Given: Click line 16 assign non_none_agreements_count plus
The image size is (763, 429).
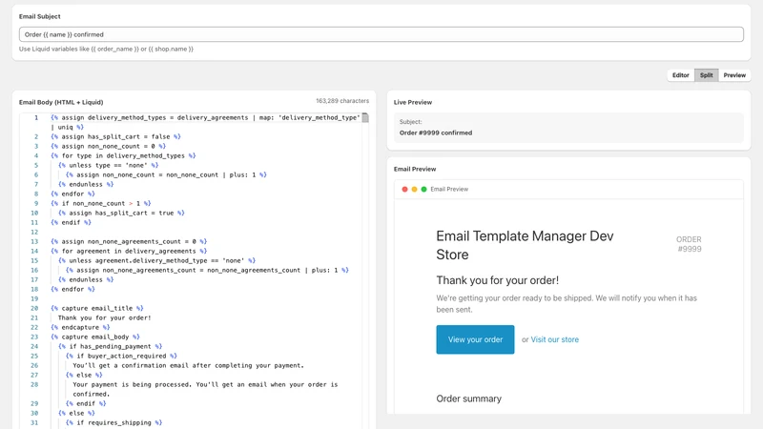Looking at the screenshot, I should point(207,270).
